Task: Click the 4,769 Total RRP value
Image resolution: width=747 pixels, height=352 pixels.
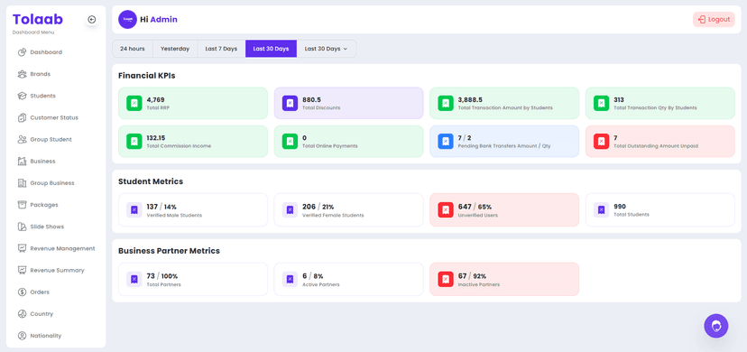Action: tap(156, 100)
